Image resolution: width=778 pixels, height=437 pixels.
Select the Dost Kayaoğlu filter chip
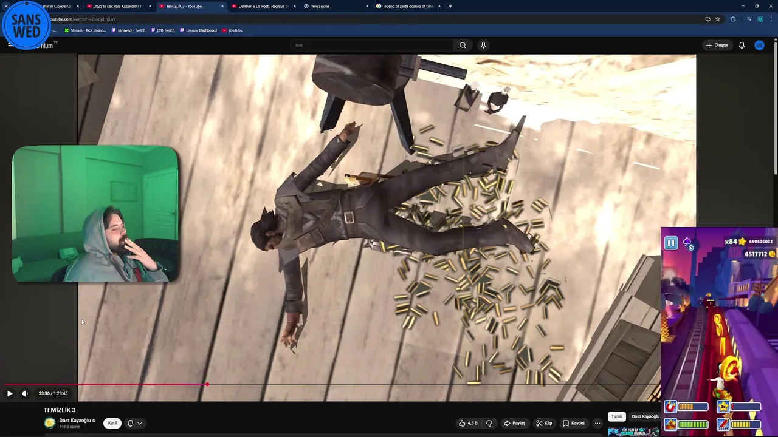645,416
